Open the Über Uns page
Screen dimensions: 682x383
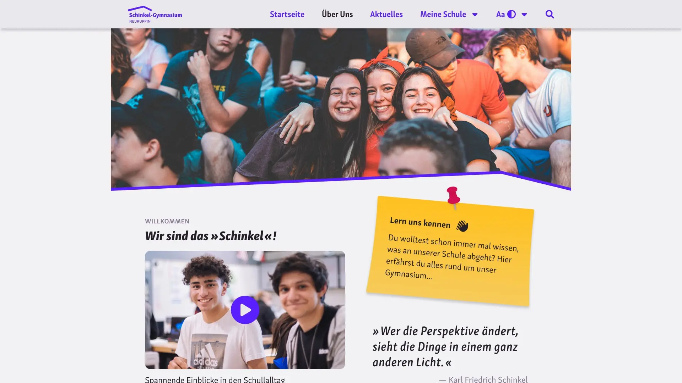[x=337, y=14]
